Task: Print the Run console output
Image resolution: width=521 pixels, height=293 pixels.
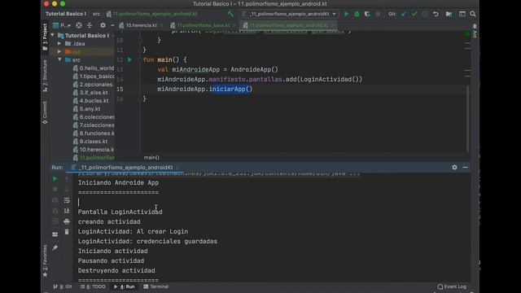Action: click(x=67, y=221)
